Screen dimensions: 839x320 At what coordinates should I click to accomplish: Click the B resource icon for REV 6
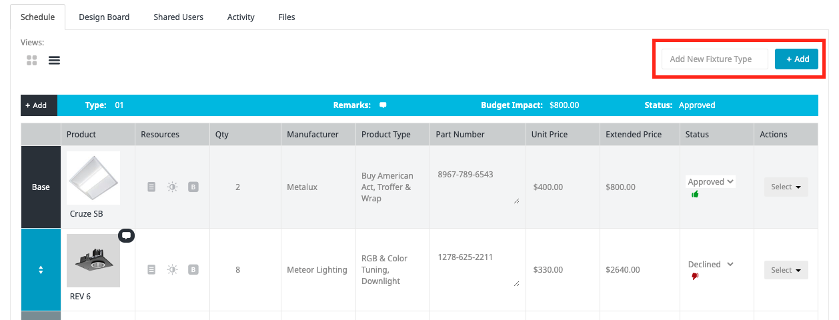click(193, 270)
